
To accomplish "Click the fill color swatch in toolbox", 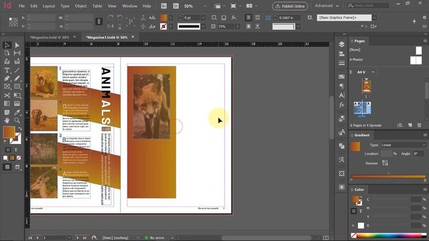I will pos(9,132).
